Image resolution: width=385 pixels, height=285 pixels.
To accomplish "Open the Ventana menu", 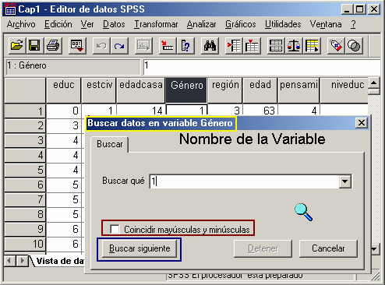I will click(x=326, y=24).
